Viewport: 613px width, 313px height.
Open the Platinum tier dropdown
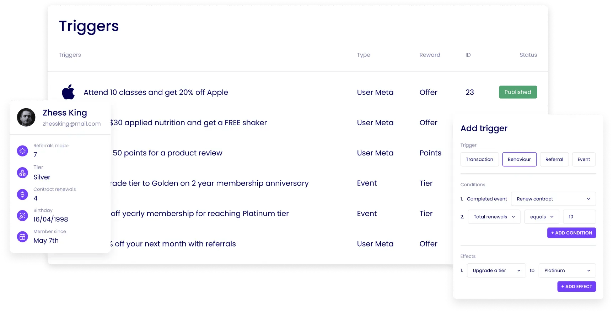pyautogui.click(x=567, y=270)
